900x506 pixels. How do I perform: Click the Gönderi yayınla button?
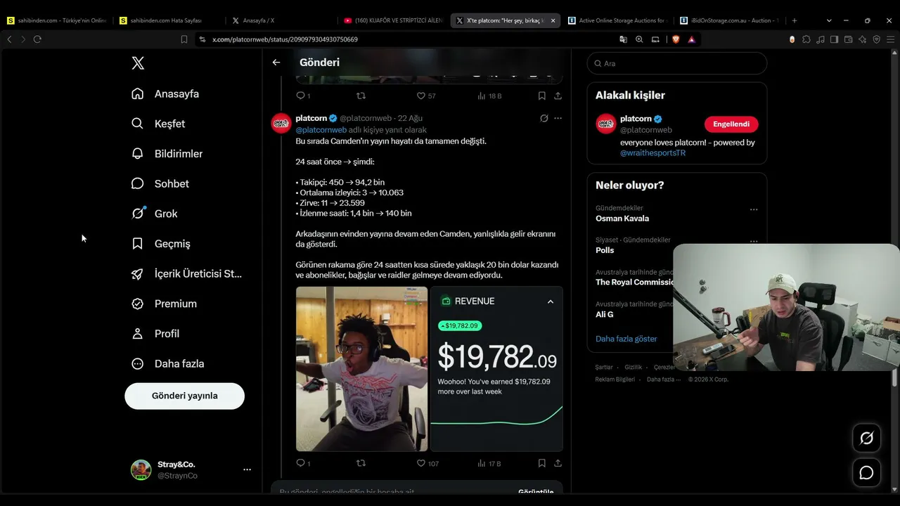[184, 396]
